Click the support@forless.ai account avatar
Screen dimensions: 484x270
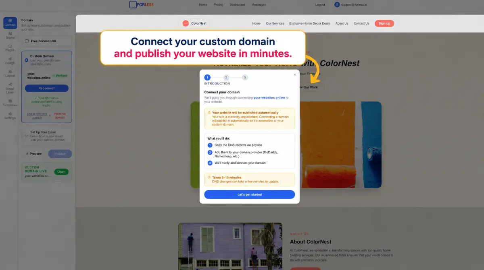(337, 5)
